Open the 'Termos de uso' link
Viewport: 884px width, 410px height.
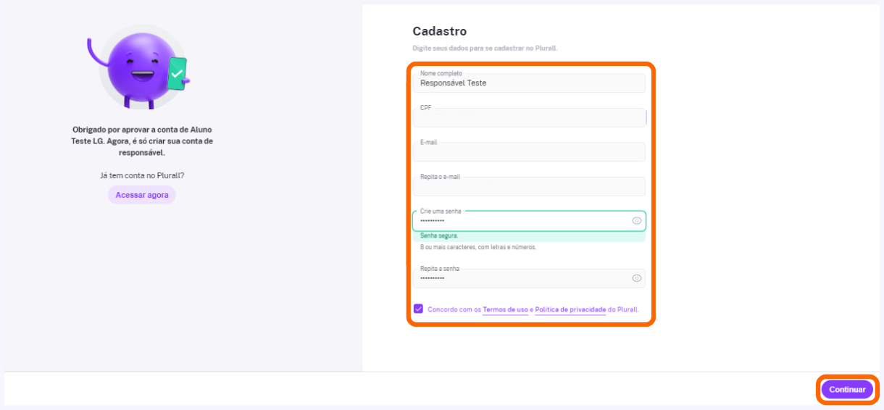505,309
